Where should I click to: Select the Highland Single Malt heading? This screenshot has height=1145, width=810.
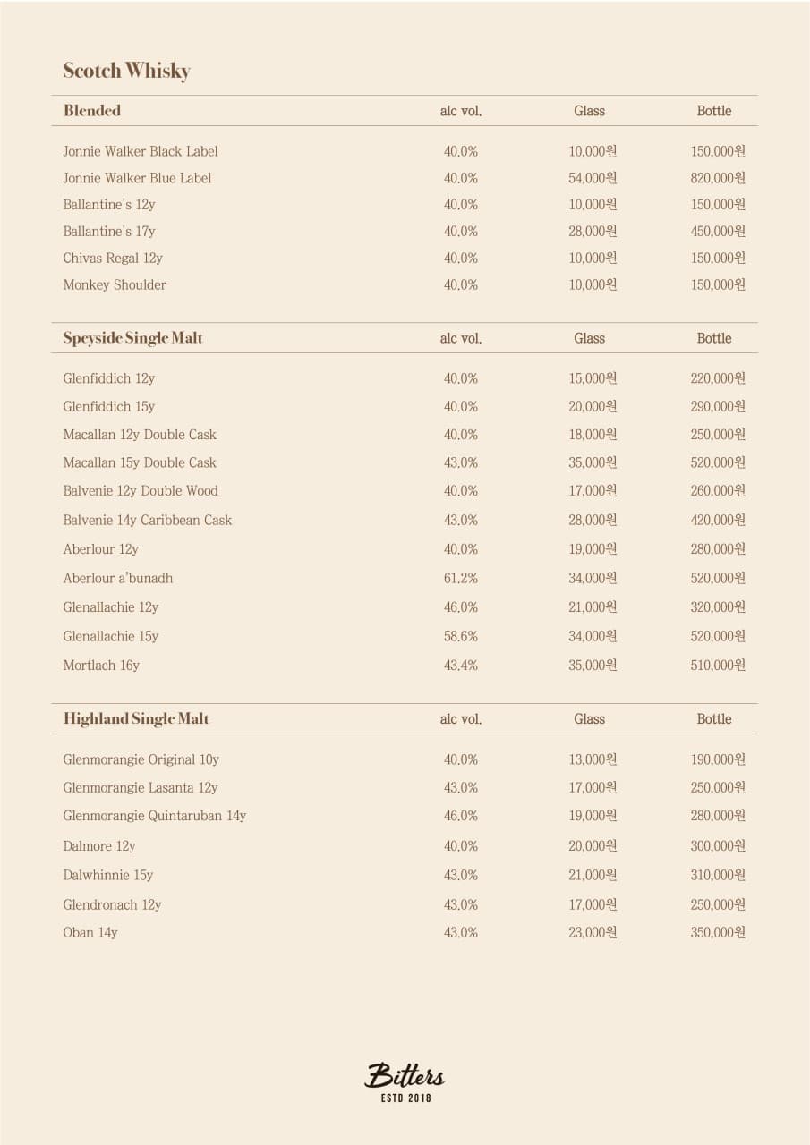click(x=136, y=718)
